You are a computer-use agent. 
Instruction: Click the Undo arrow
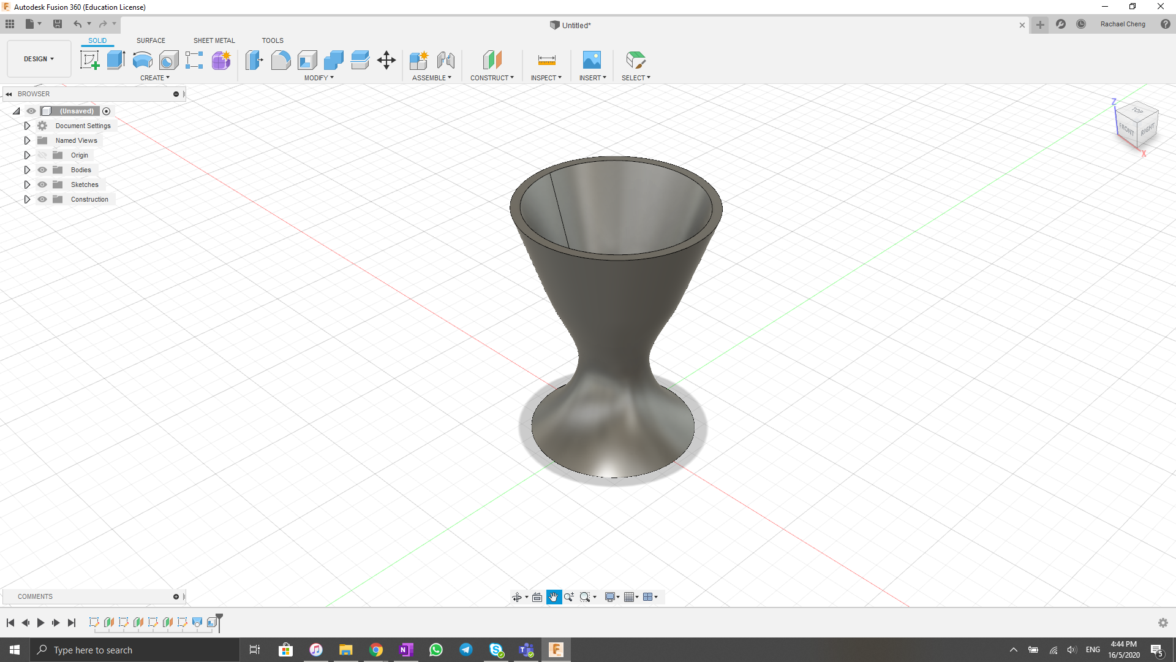click(78, 24)
